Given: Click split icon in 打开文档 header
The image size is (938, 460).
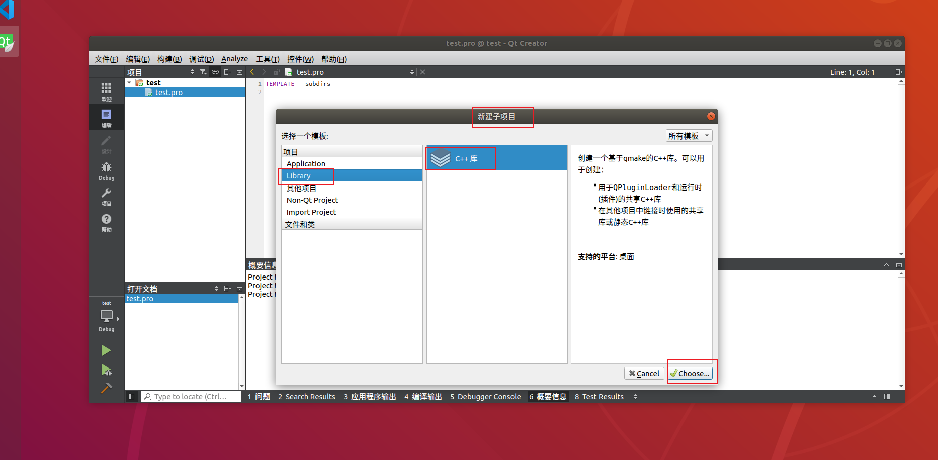Looking at the screenshot, I should point(228,288).
